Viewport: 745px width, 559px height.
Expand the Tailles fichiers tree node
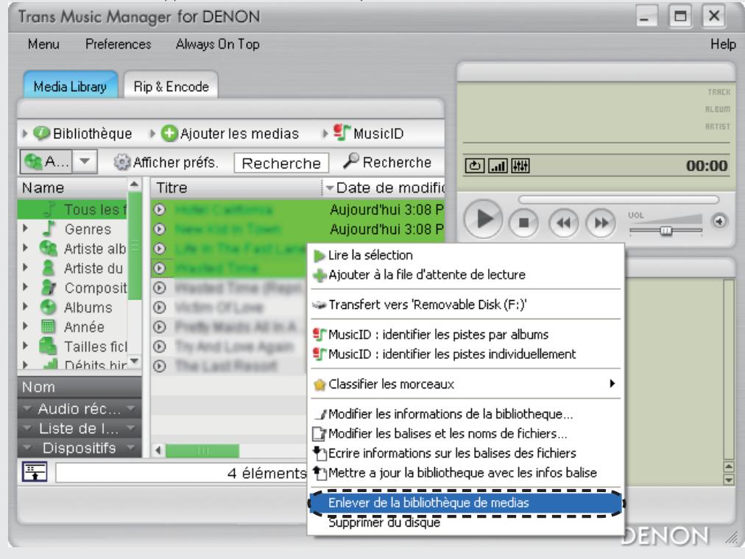click(x=25, y=346)
